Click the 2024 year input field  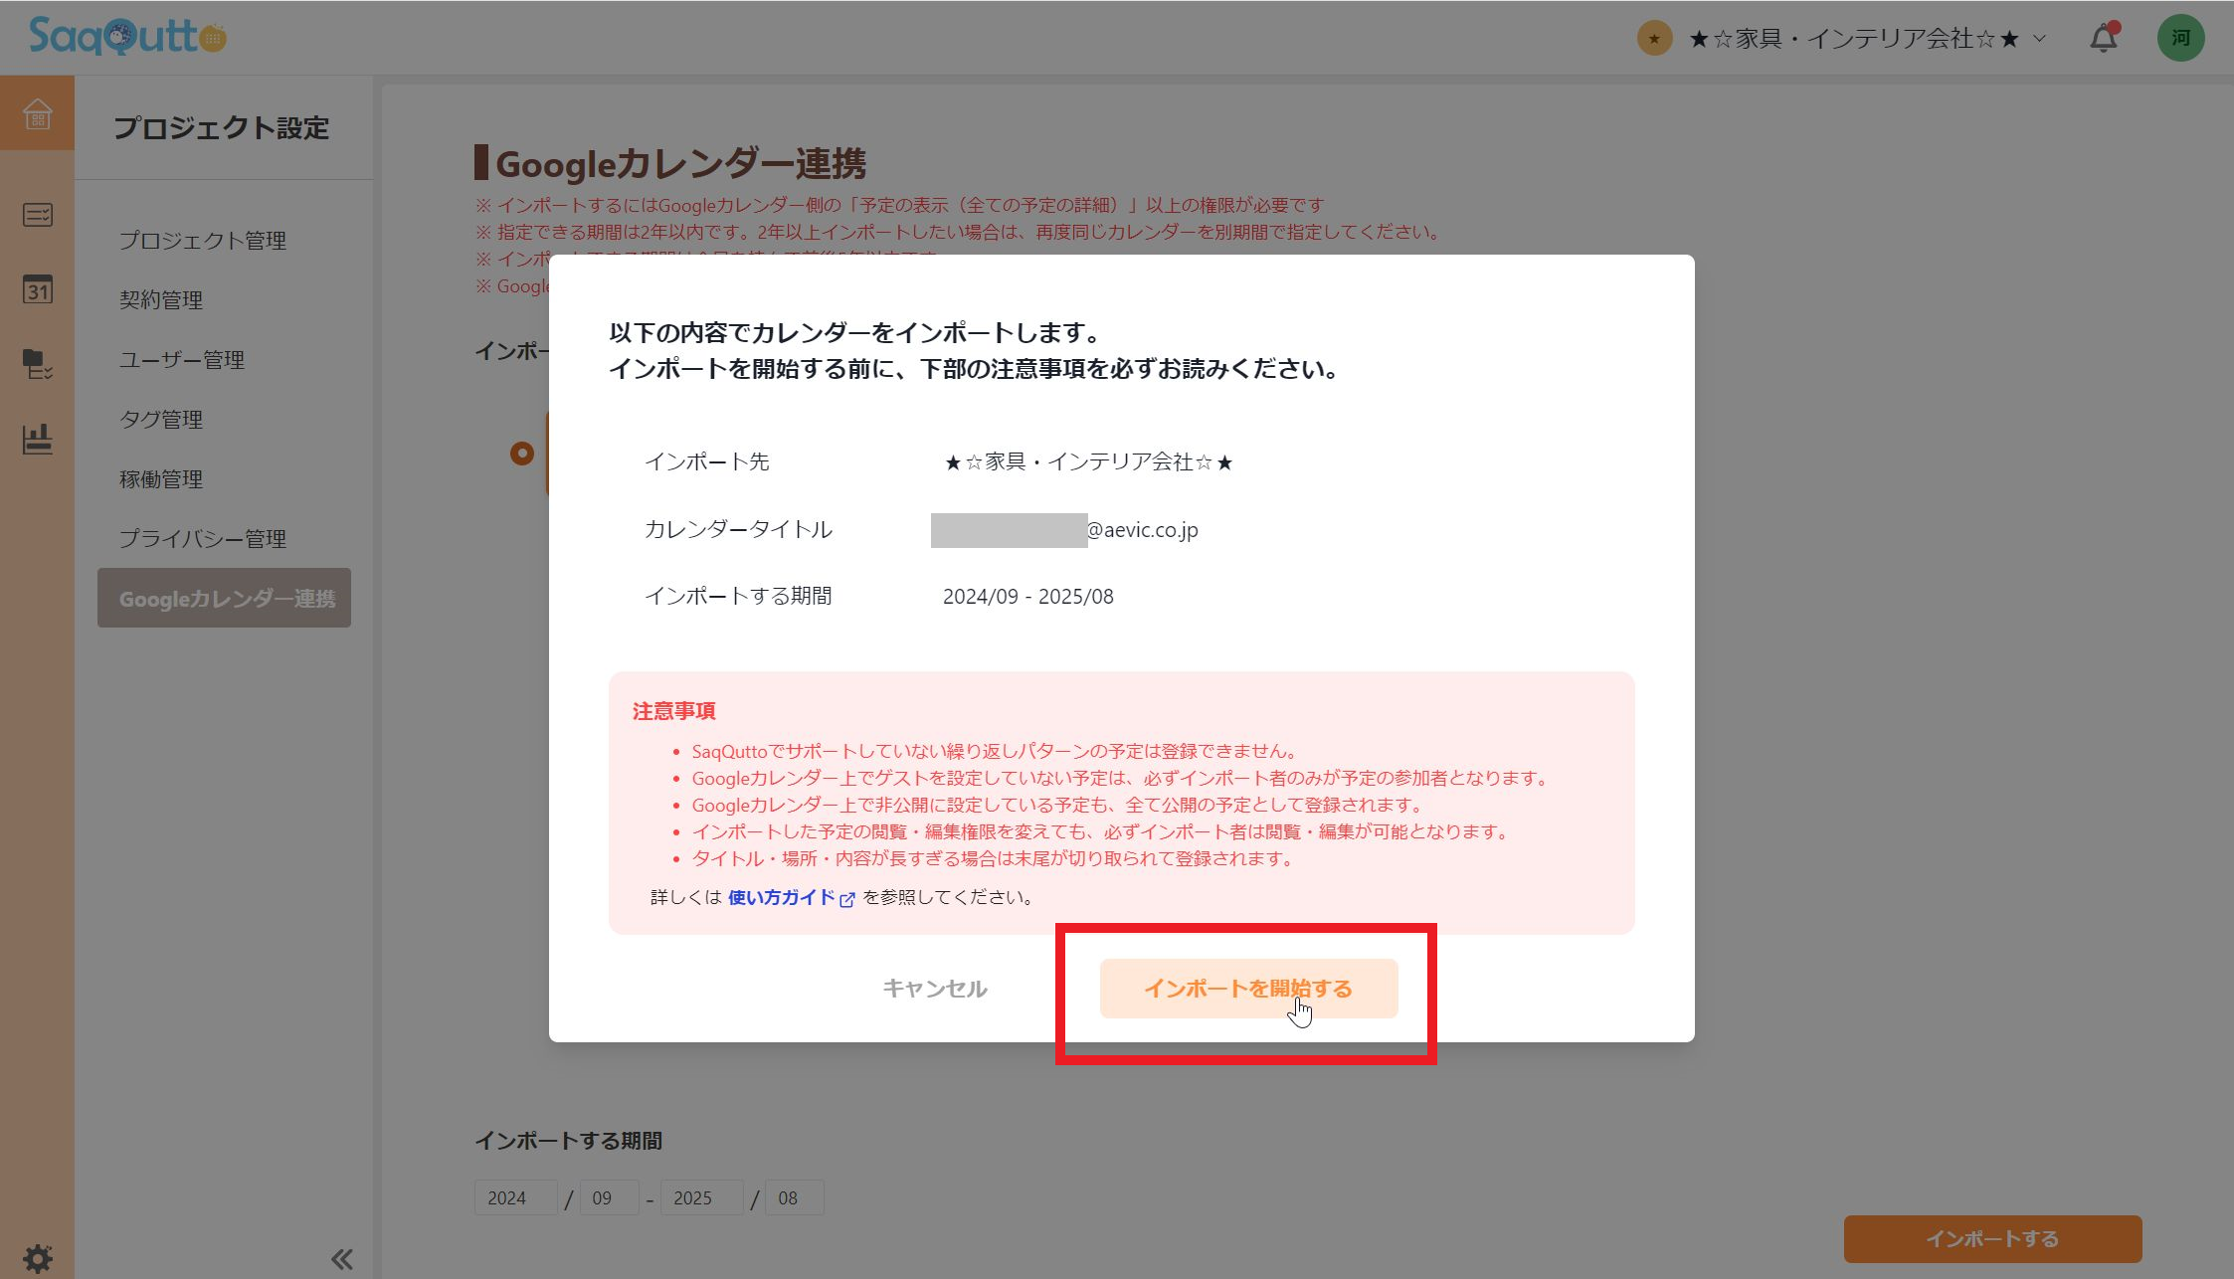515,1197
